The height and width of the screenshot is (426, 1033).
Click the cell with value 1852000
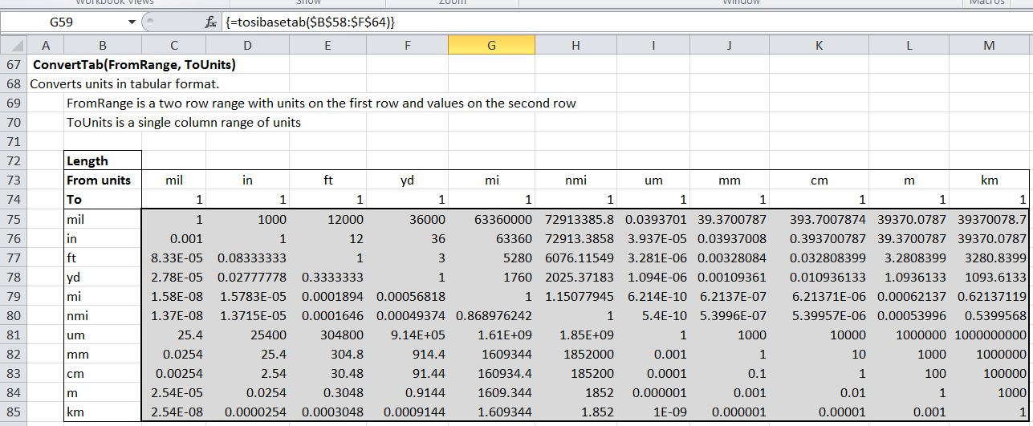[x=575, y=354]
